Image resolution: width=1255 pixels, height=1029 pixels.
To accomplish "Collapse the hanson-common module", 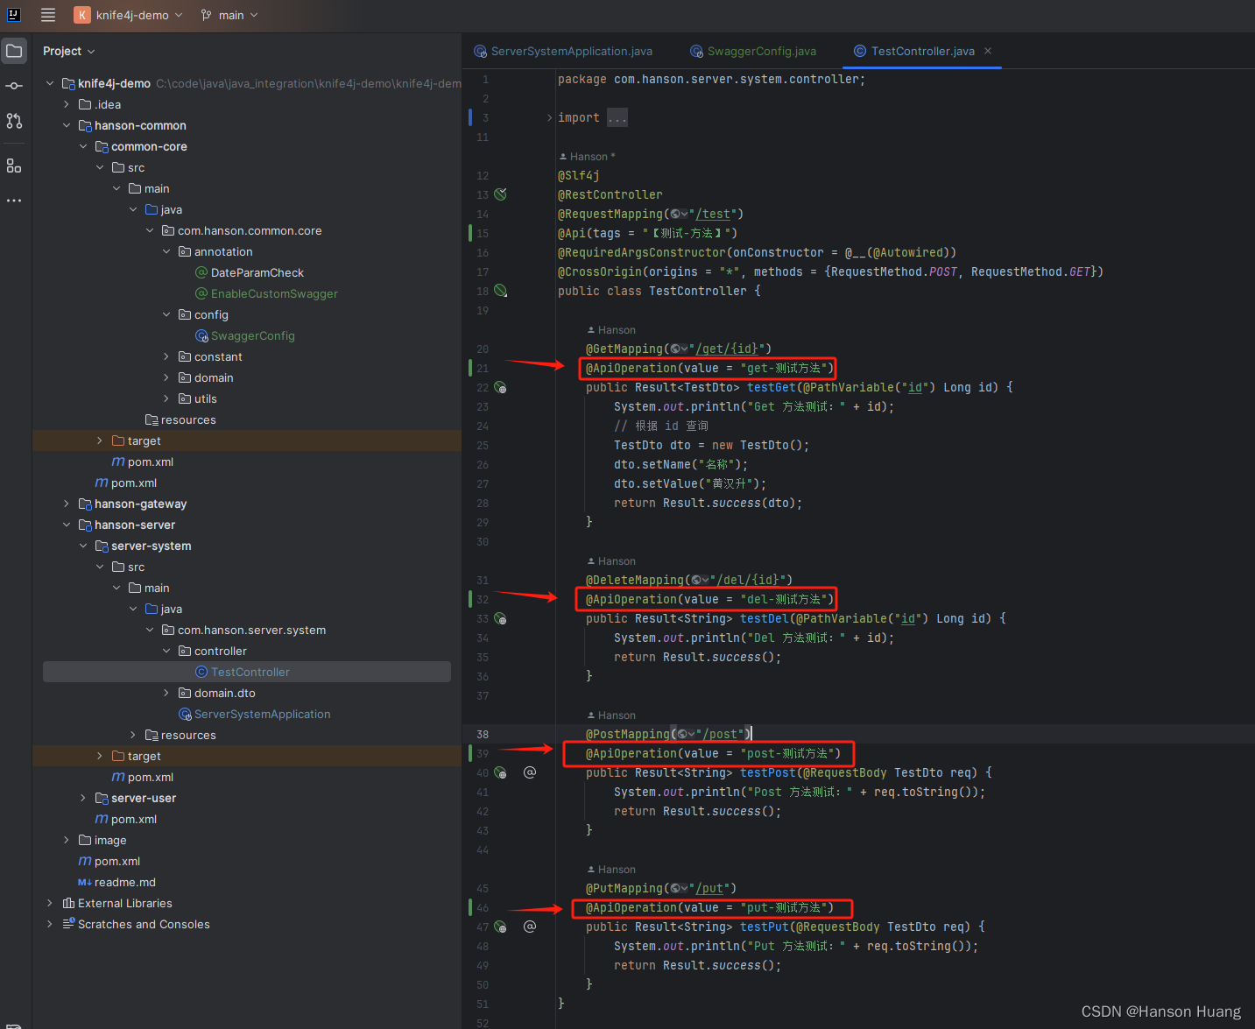I will (x=66, y=125).
